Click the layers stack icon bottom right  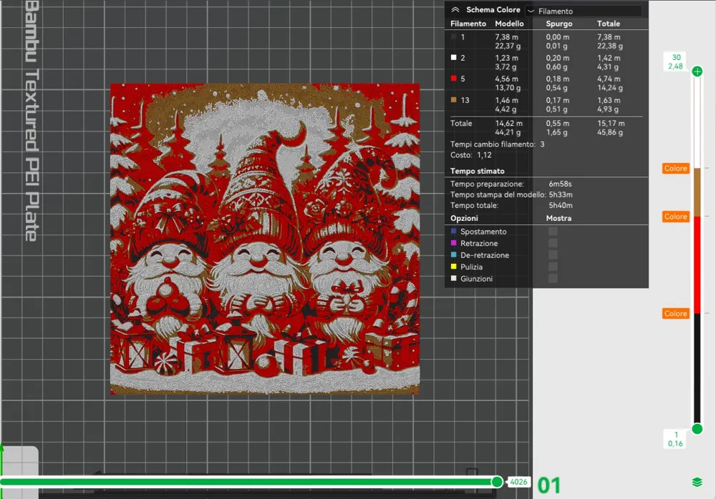point(697,482)
